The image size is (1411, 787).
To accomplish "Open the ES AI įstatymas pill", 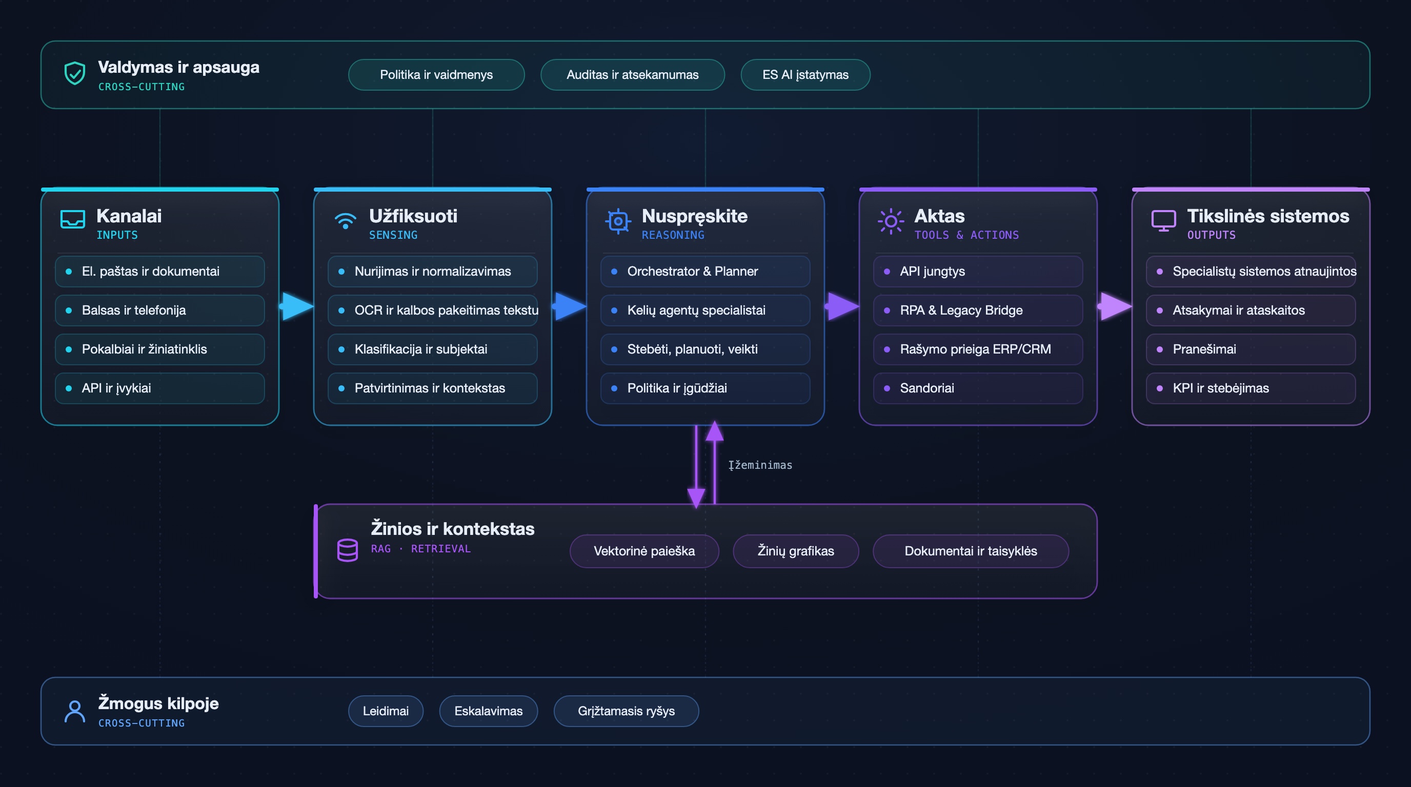I will (805, 74).
